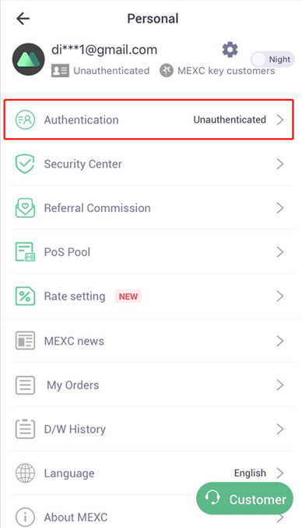The width and height of the screenshot is (302, 528).
Task: Tap the Unauthenticated status under email
Action: [111, 71]
